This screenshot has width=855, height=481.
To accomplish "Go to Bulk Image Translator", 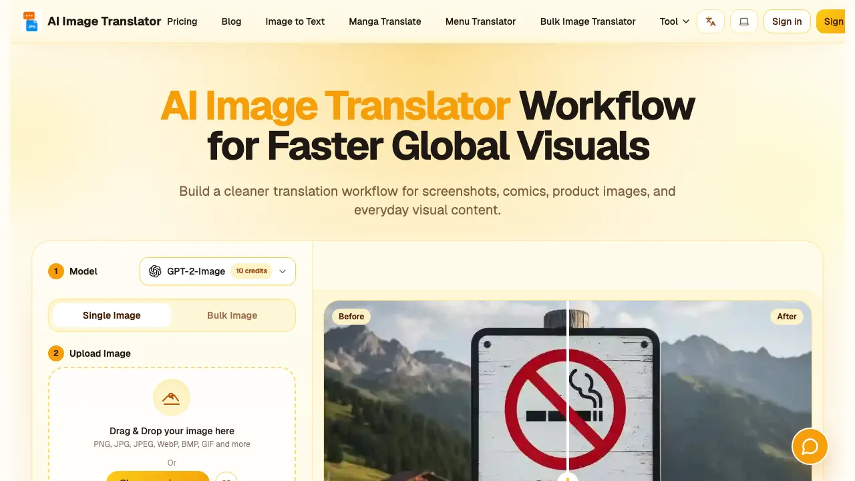I will [x=588, y=21].
